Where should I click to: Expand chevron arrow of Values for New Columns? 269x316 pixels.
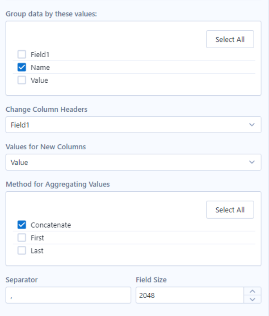252,162
